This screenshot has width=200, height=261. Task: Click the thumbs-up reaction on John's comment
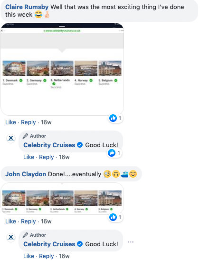113,217
